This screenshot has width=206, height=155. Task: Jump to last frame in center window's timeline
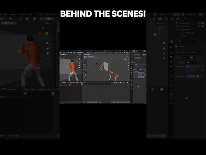94,102
